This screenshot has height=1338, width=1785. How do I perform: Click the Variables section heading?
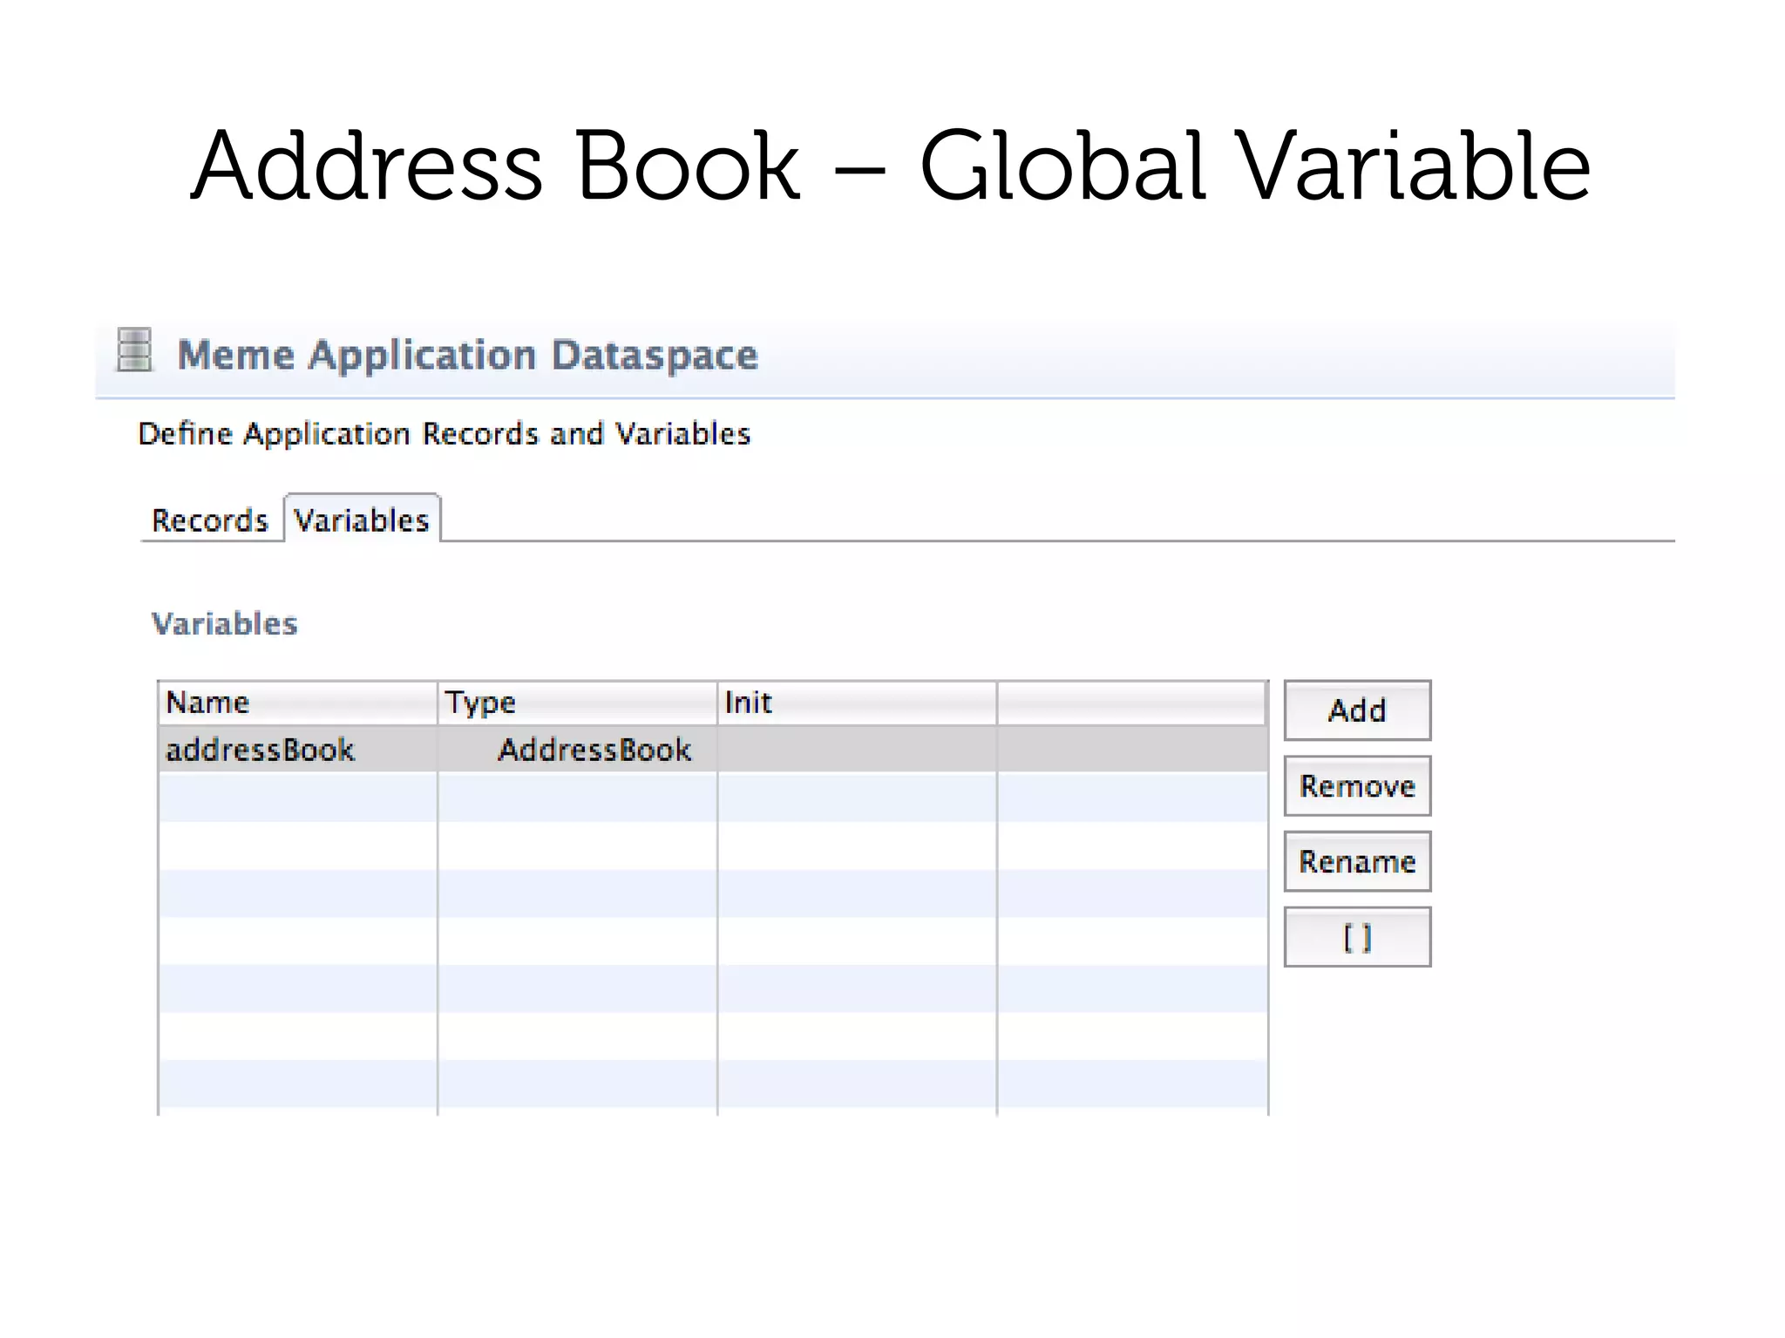225,624
